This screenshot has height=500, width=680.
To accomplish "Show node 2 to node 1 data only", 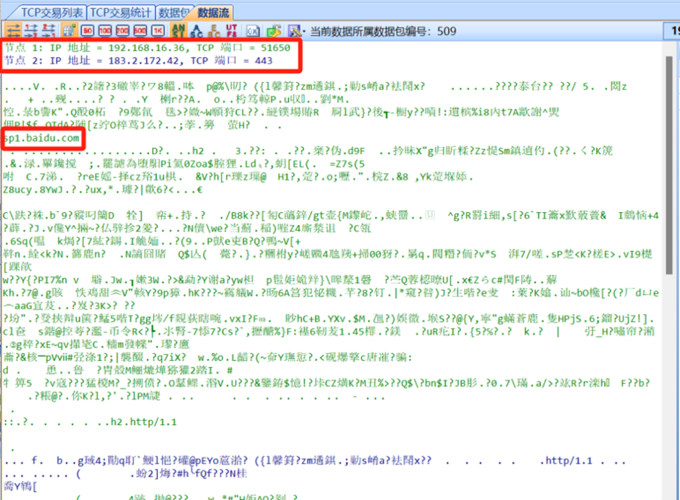I will (48, 31).
